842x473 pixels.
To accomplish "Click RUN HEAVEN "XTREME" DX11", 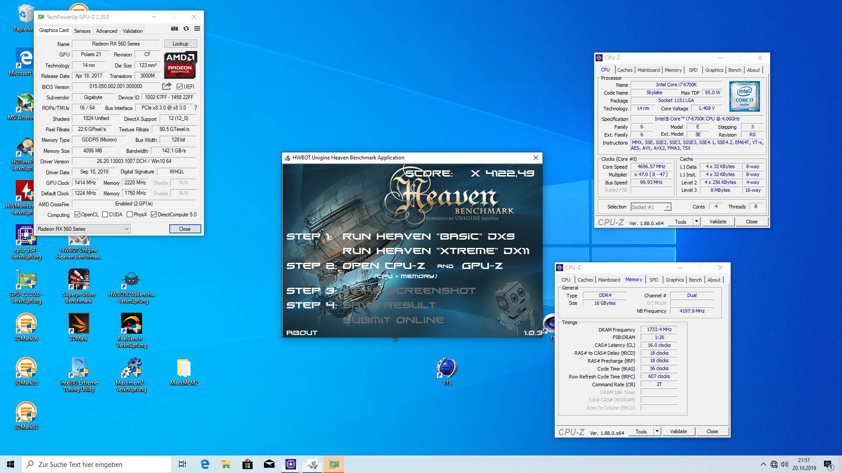I will [435, 251].
